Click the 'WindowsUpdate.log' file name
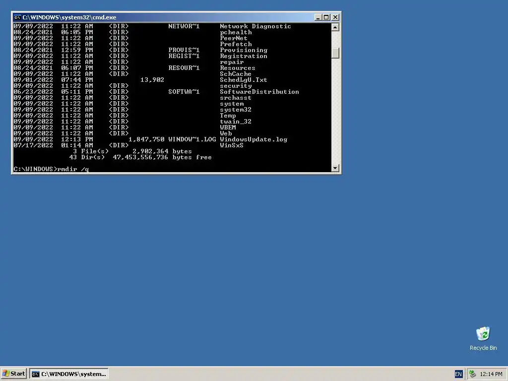 pyautogui.click(x=254, y=139)
